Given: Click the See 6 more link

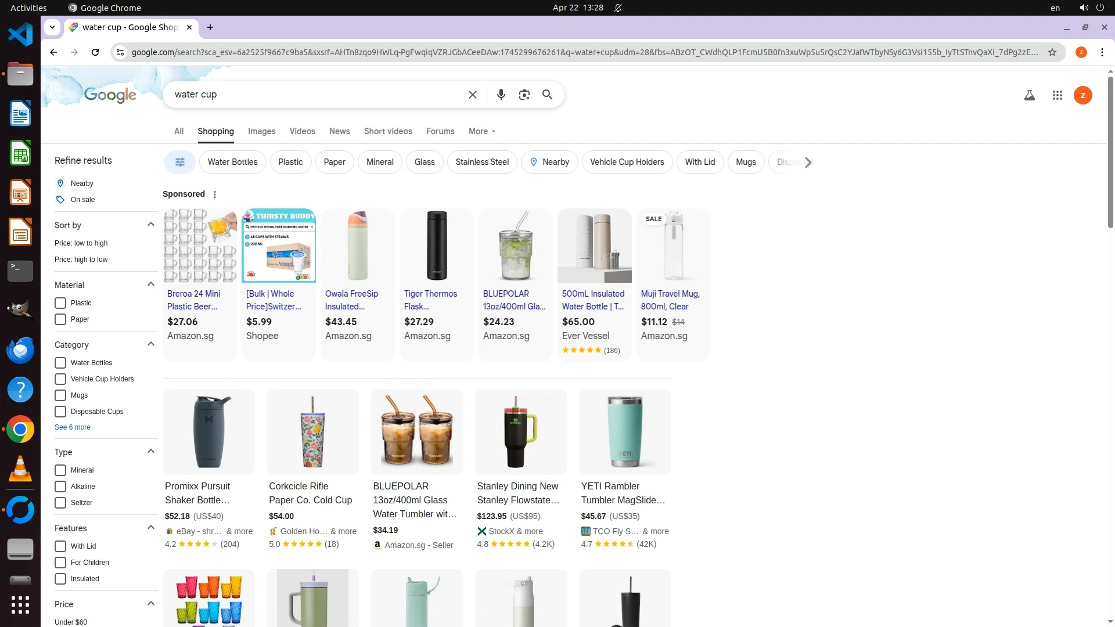Looking at the screenshot, I should point(73,427).
